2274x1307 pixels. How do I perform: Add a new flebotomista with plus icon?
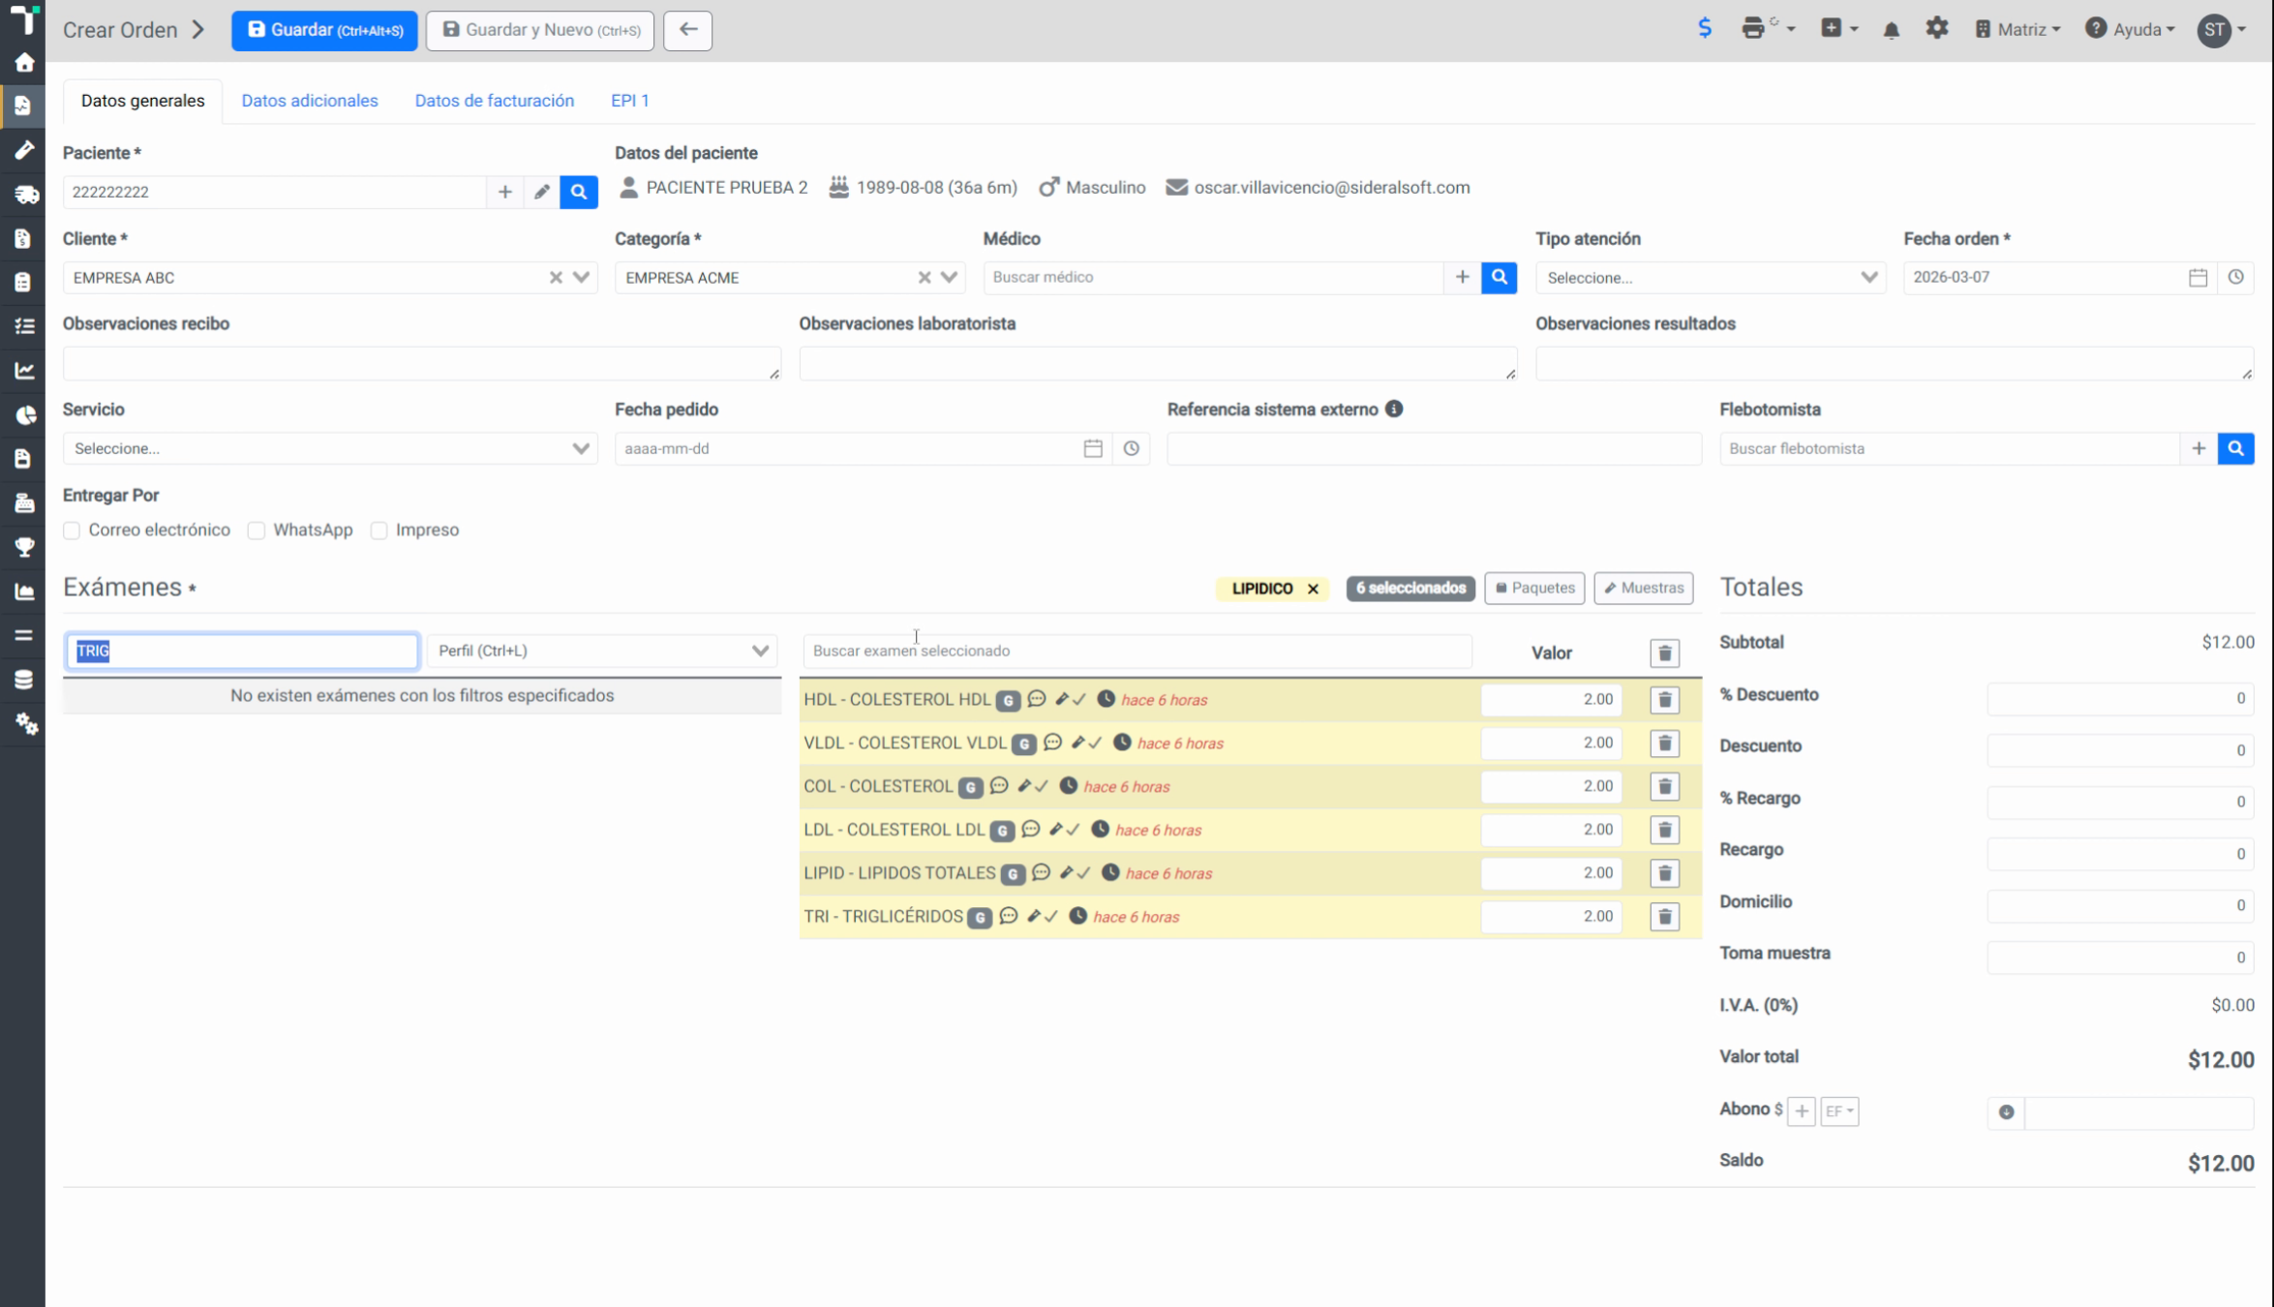[2198, 448]
